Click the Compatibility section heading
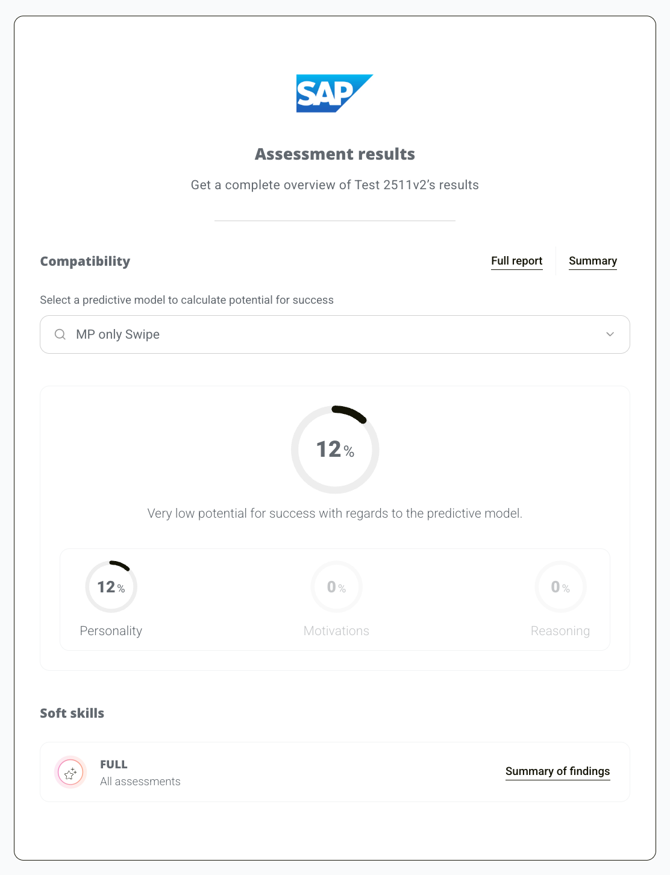670x875 pixels. tap(85, 261)
